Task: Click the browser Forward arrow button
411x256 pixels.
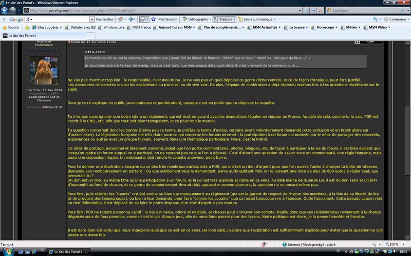Action: 12,10
